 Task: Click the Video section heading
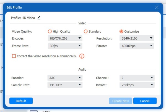coord(82,23)
